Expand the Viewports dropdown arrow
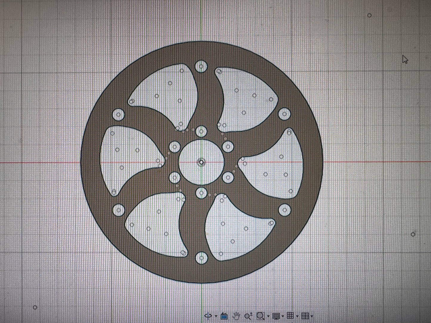This screenshot has width=431, height=323. pyautogui.click(x=311, y=316)
